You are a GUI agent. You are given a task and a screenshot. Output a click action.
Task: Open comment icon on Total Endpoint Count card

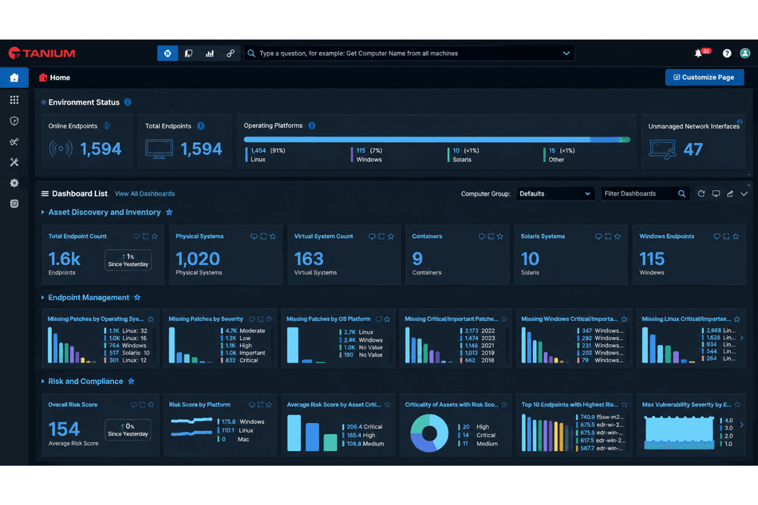(x=136, y=236)
